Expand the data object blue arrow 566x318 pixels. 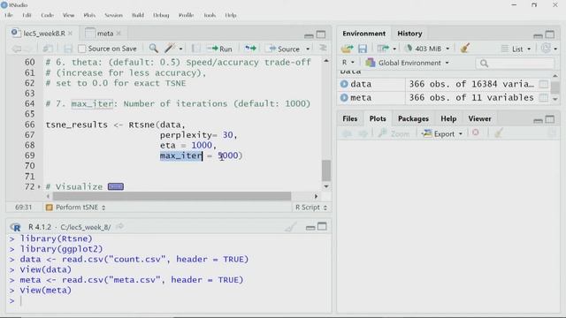344,84
